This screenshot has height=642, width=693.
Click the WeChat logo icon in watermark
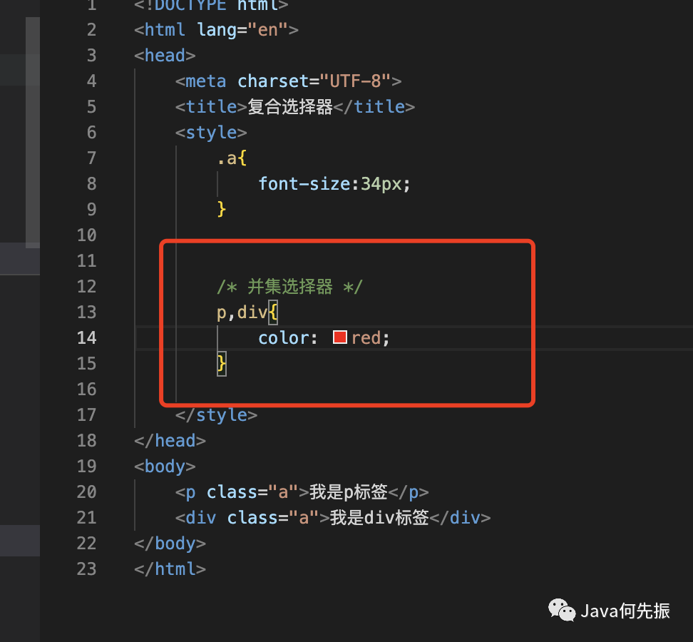click(561, 610)
